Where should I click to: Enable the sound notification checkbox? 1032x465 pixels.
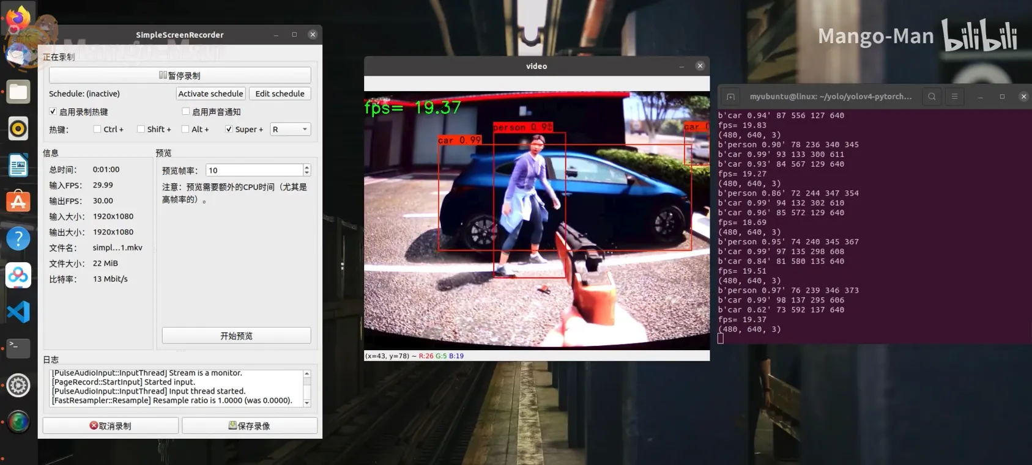[x=185, y=112]
